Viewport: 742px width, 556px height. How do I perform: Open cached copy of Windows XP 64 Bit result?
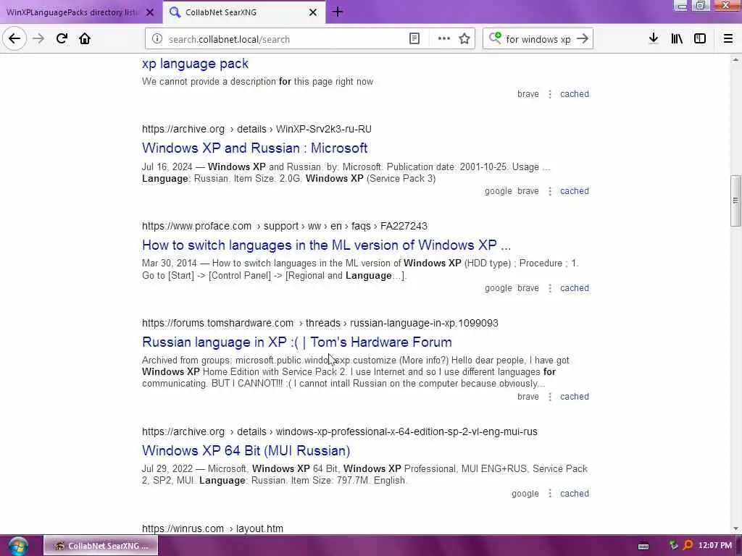point(575,494)
